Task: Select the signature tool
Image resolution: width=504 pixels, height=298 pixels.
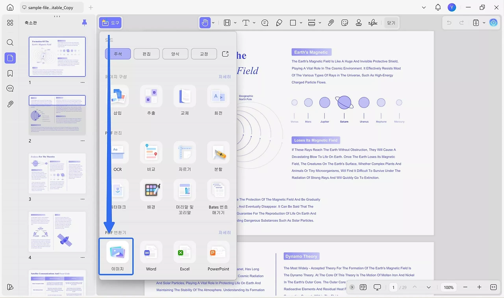Action: (373, 23)
